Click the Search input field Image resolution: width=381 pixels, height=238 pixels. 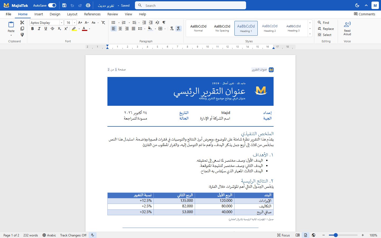190,5
